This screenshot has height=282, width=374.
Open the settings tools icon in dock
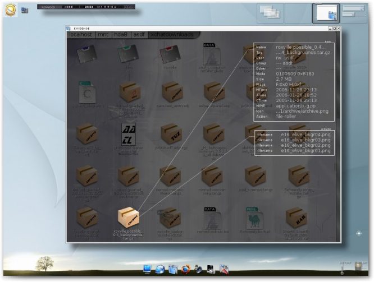[224, 269]
